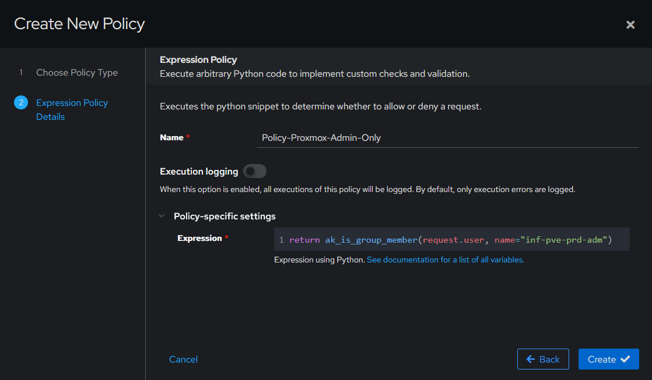Click the left arrow icon on Back
This screenshot has width=652, height=380.
(x=531, y=359)
